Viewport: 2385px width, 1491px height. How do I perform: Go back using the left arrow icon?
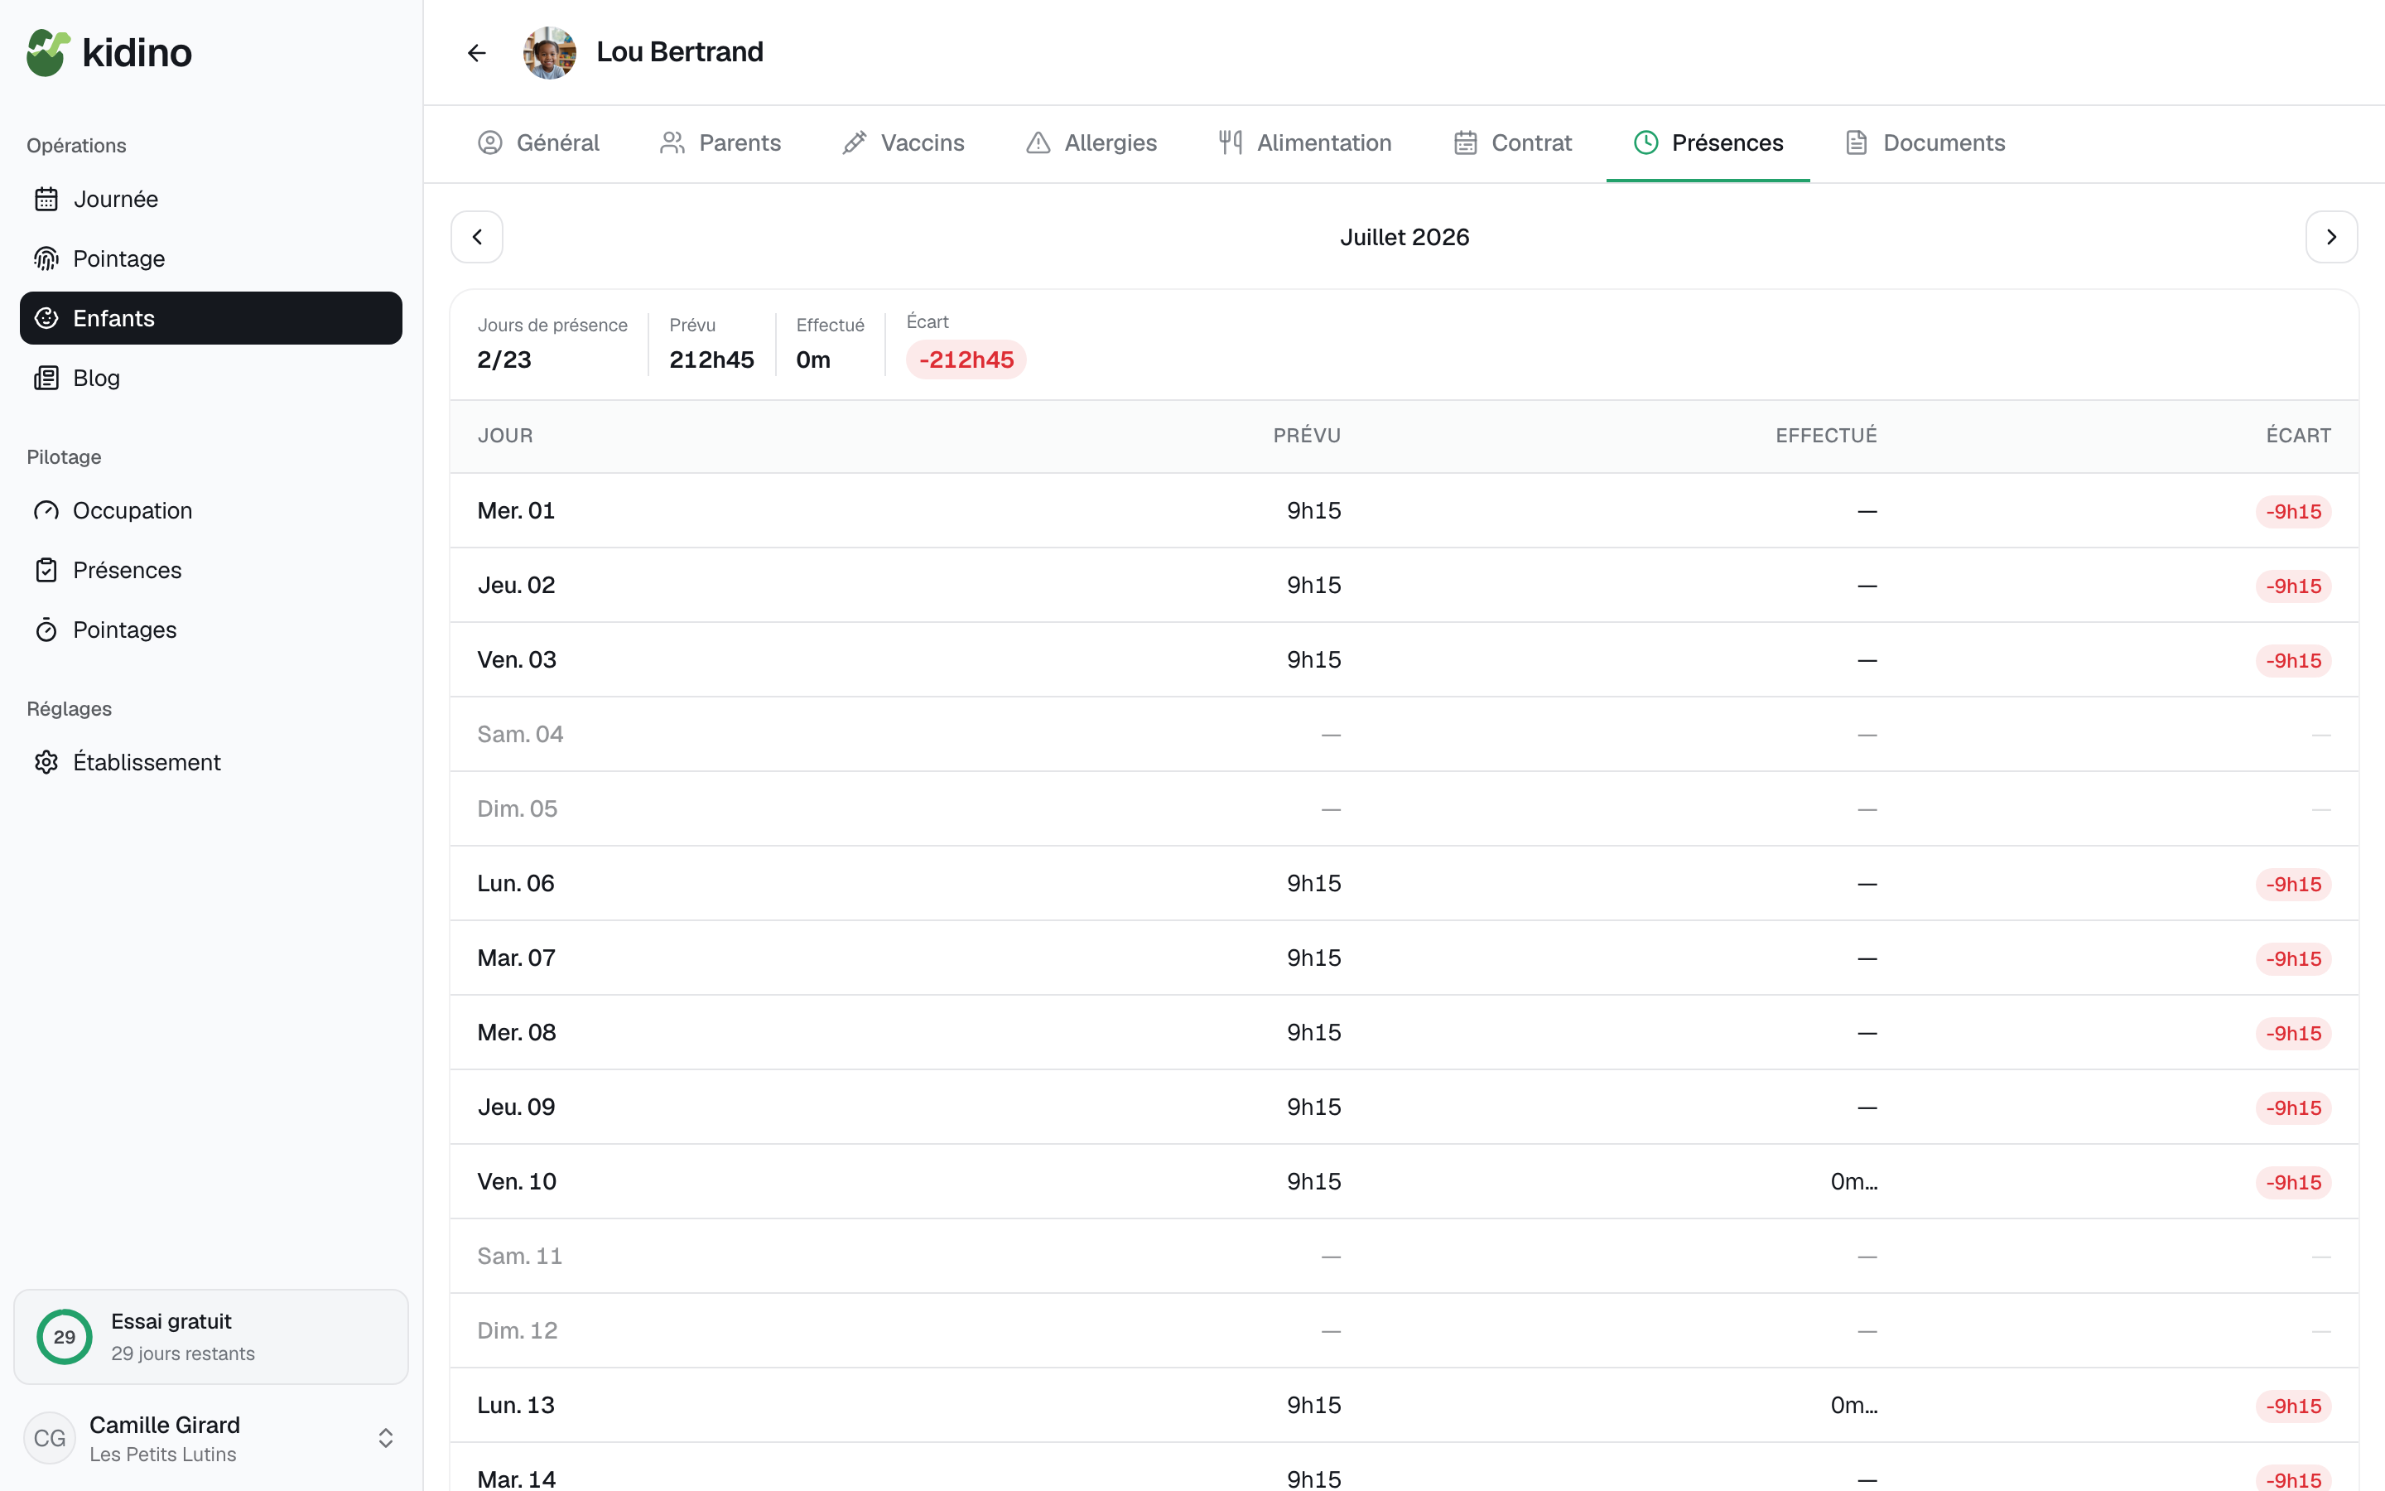tap(477, 52)
